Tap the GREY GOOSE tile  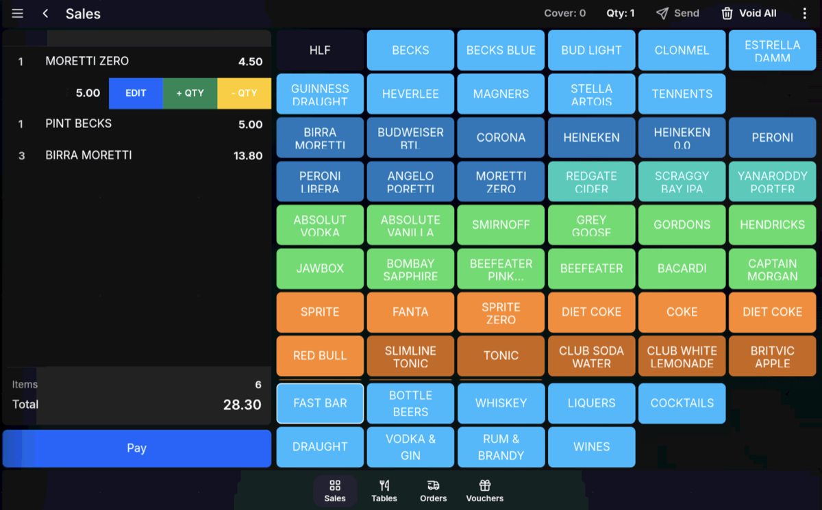[x=591, y=225]
